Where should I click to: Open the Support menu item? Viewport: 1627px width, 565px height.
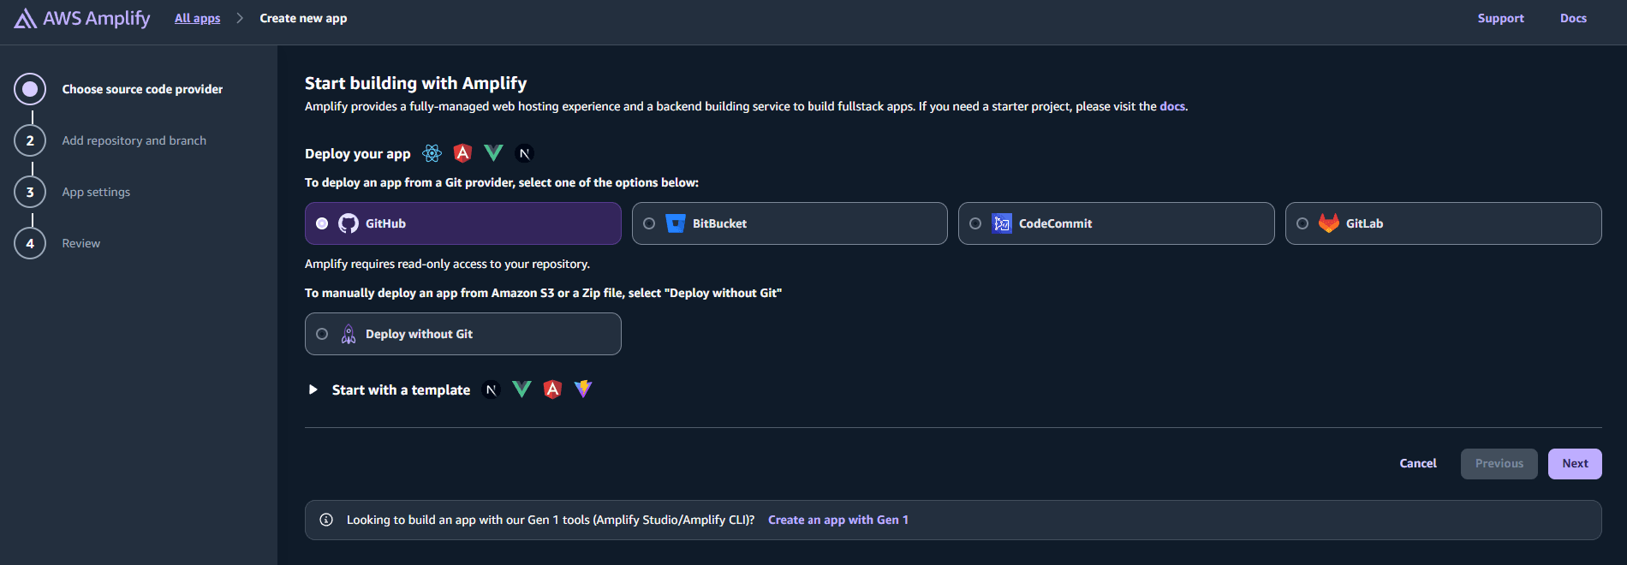1500,18
